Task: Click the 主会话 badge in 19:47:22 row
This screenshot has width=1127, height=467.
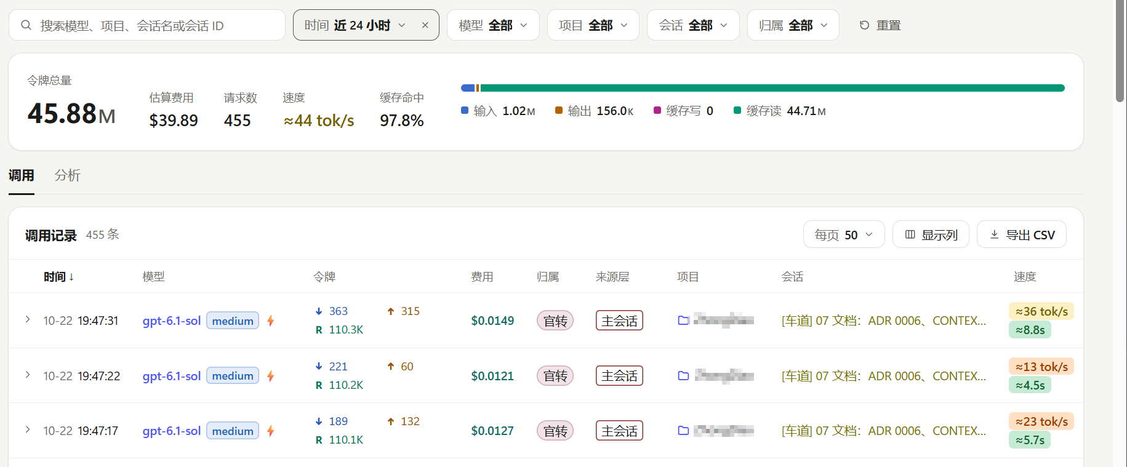Action: click(x=619, y=376)
